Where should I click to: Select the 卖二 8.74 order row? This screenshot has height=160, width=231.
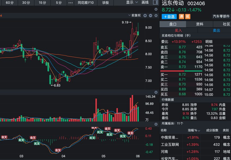coord(181,62)
